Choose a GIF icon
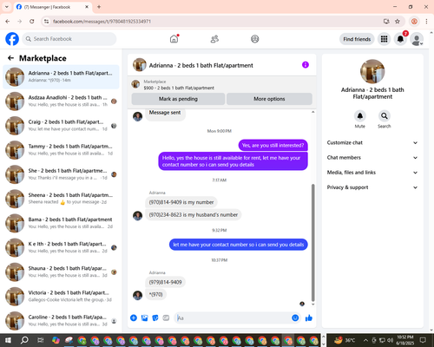The width and height of the screenshot is (434, 347). [x=166, y=318]
